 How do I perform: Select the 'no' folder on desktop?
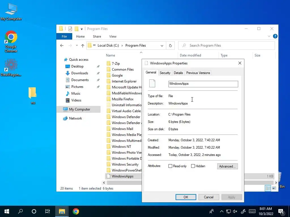(33, 96)
